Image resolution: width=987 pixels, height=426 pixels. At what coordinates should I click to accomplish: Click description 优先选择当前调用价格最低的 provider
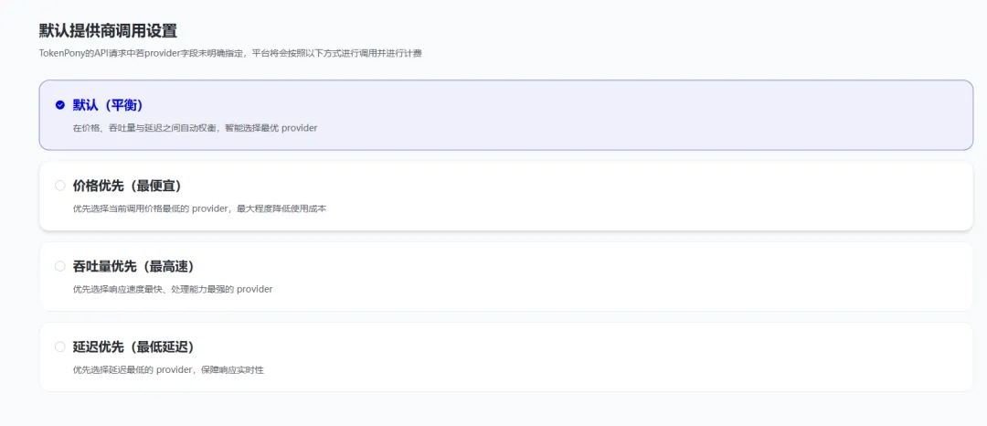tap(199, 208)
